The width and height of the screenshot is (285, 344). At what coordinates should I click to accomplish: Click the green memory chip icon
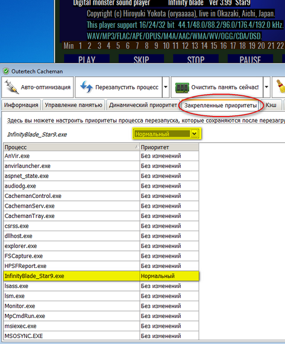click(x=182, y=88)
